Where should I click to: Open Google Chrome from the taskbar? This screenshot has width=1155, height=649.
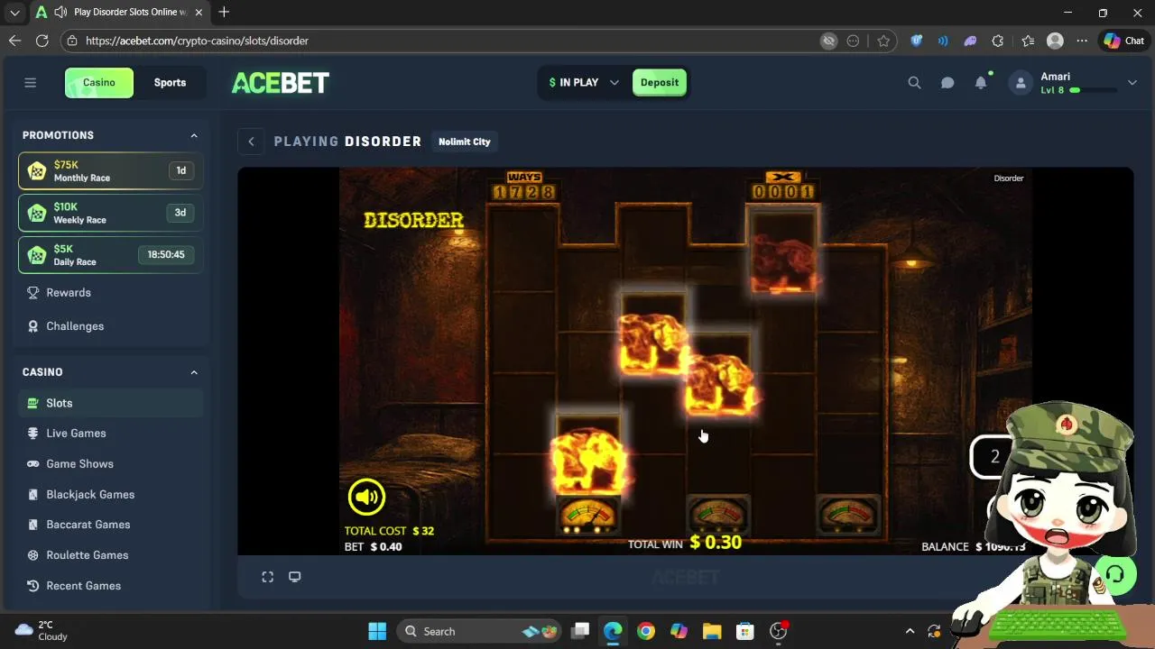pyautogui.click(x=645, y=631)
